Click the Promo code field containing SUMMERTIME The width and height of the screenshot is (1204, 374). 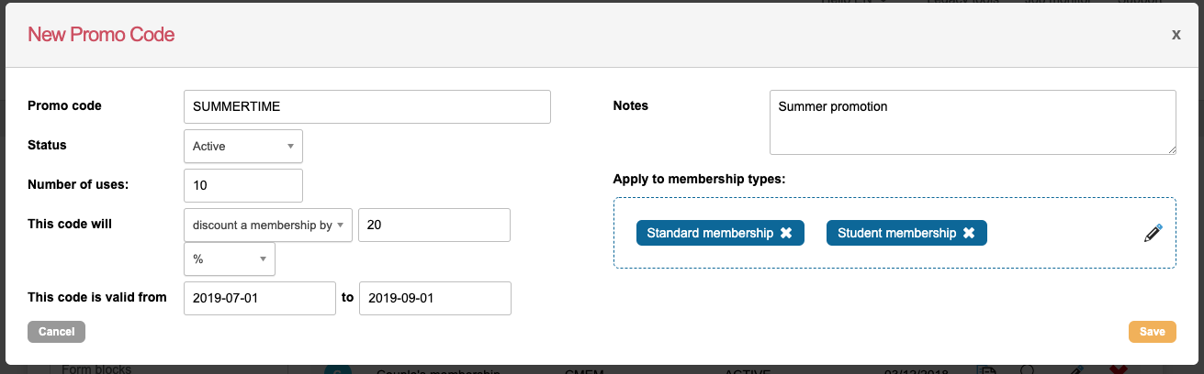[x=367, y=106]
